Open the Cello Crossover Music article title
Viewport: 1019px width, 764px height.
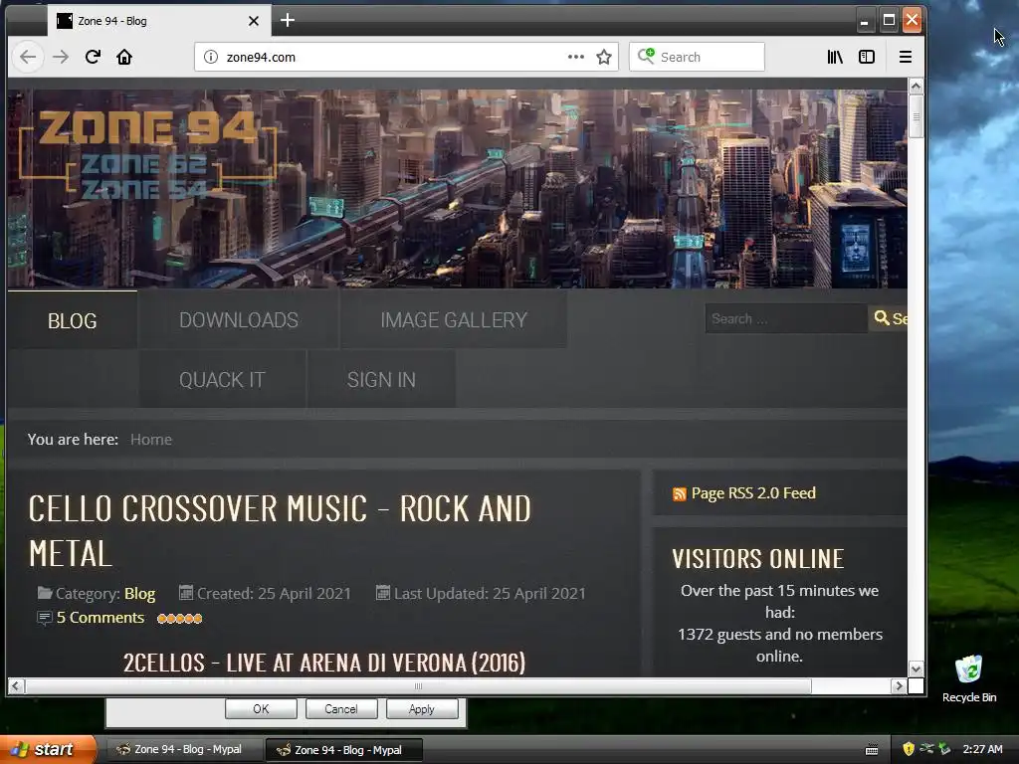coord(280,531)
